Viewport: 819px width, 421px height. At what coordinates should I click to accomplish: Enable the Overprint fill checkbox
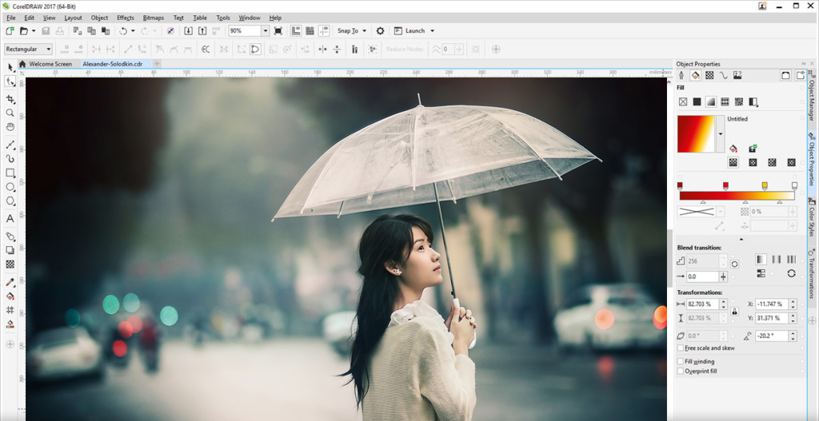pos(680,371)
